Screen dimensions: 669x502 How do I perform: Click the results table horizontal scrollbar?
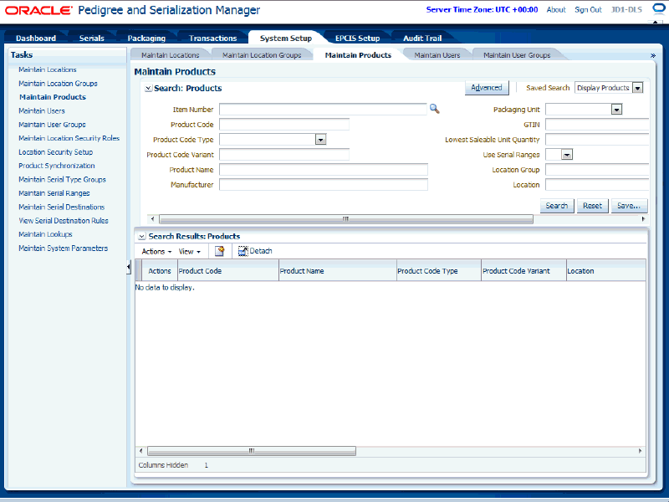252,451
